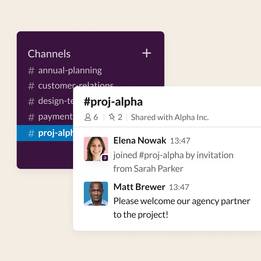The height and width of the screenshot is (261, 261).
Task: Click Elena Nowak's avatar photo
Action: tap(96, 149)
